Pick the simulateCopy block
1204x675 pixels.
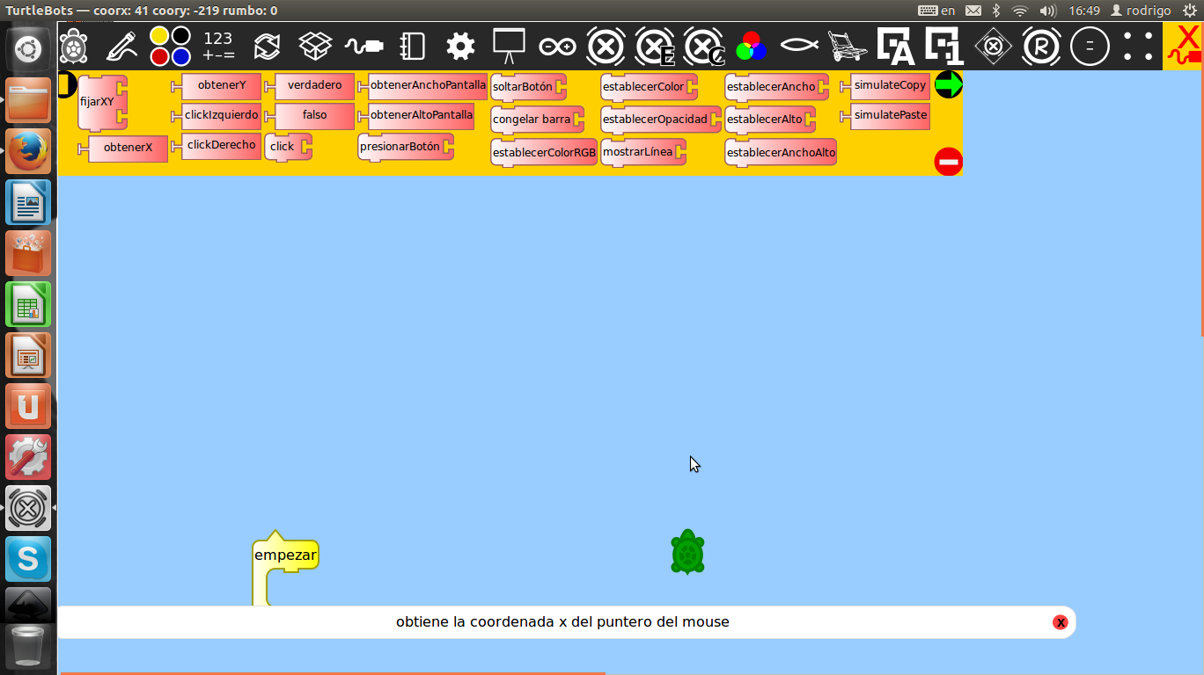(x=885, y=86)
